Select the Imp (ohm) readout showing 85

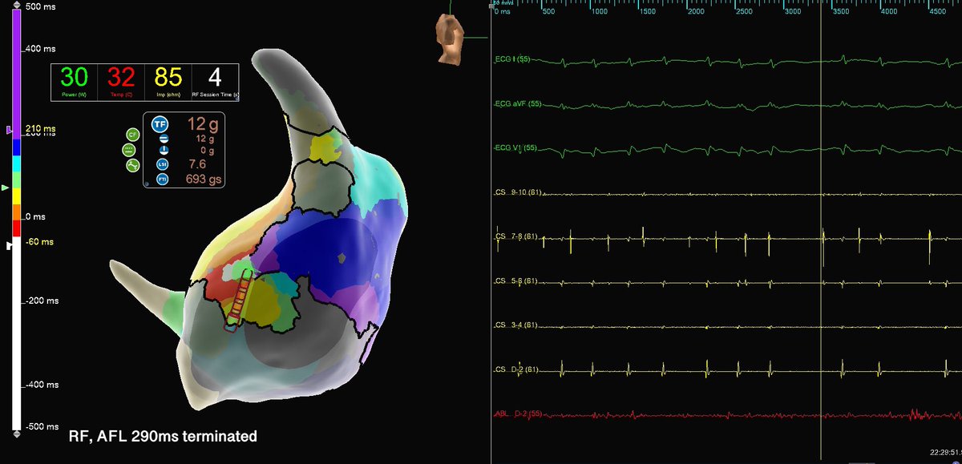168,82
